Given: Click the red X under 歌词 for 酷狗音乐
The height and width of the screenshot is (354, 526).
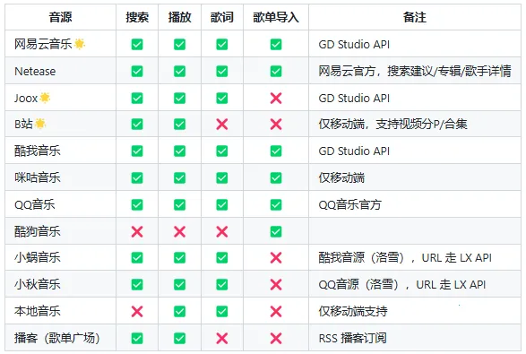Looking at the screenshot, I should pyautogui.click(x=221, y=231).
